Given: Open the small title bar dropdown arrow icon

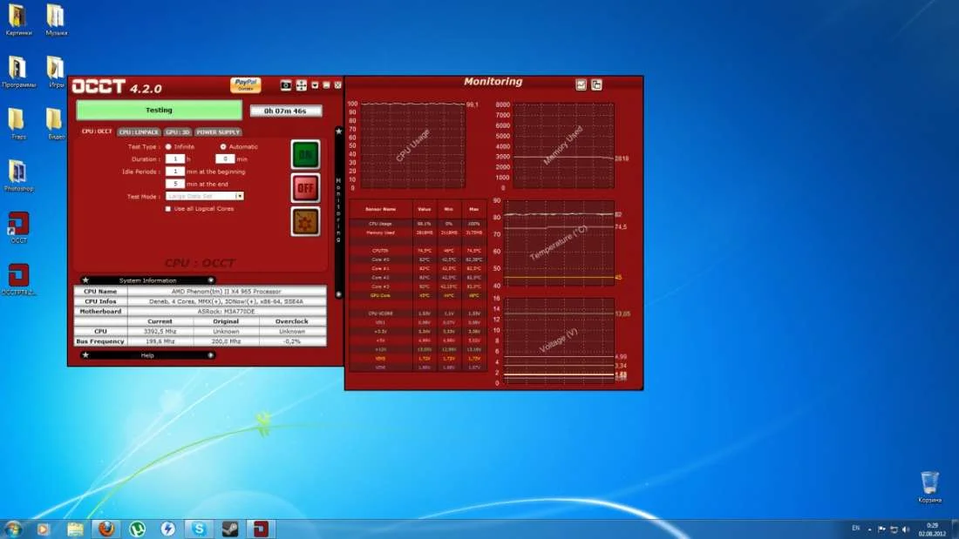Looking at the screenshot, I should [315, 85].
